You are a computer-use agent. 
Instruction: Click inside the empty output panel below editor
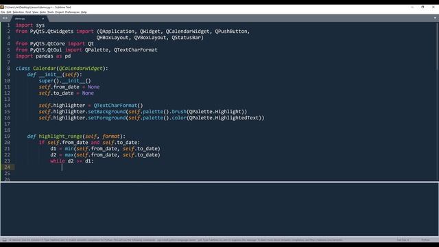click(219, 209)
